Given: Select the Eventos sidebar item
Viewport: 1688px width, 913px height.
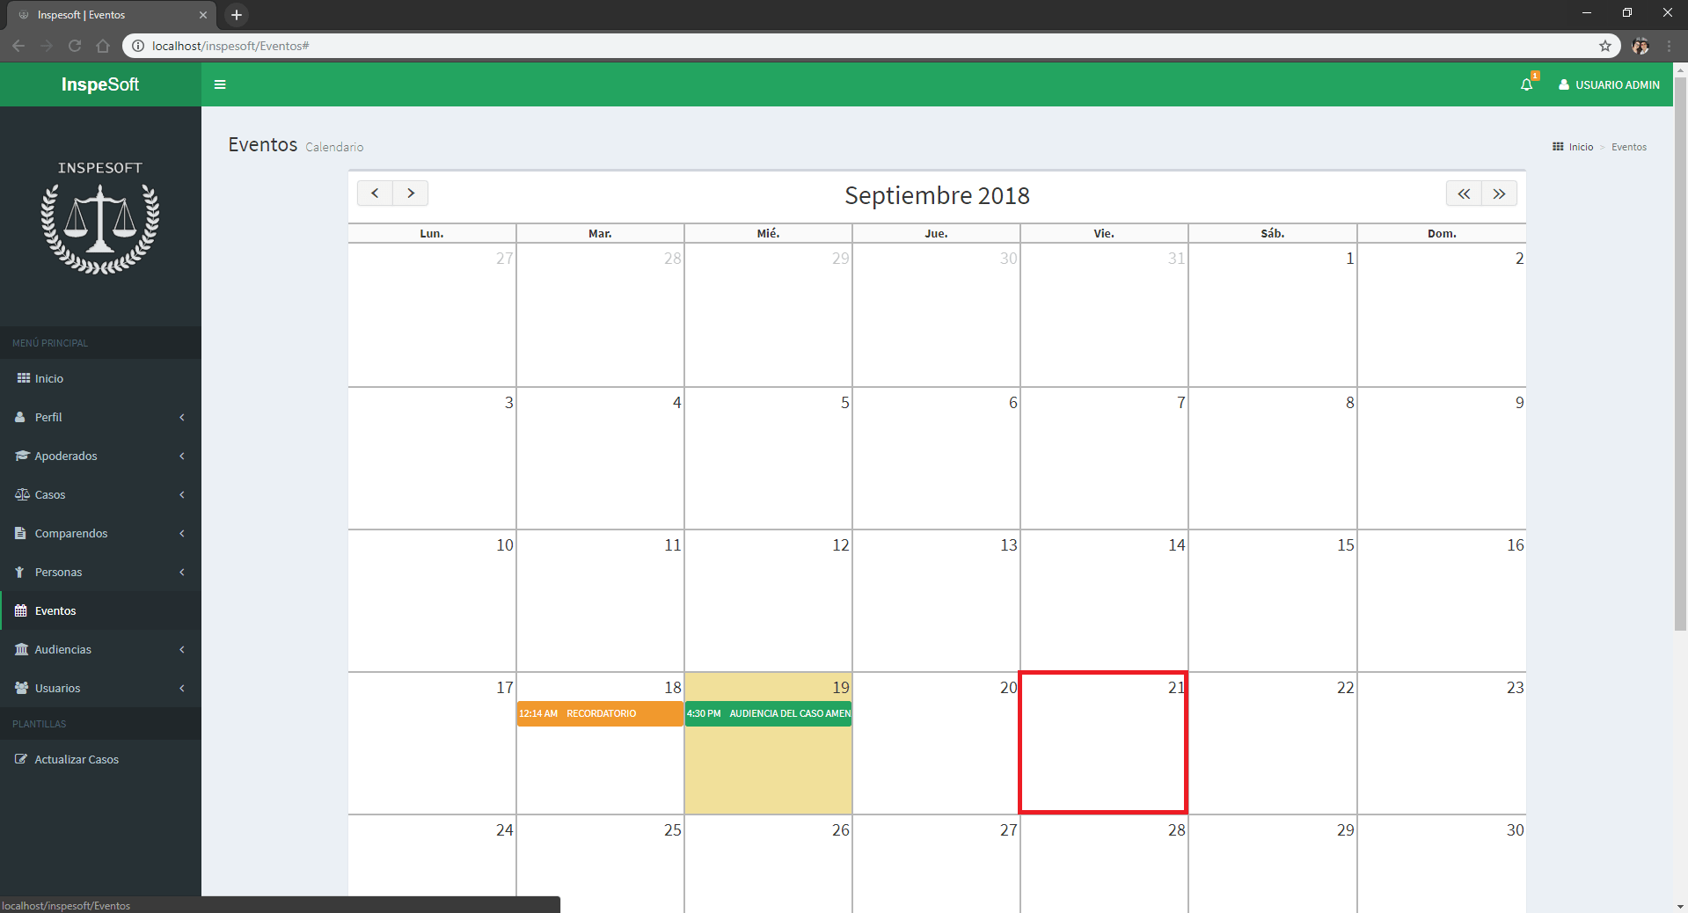Looking at the screenshot, I should (100, 610).
